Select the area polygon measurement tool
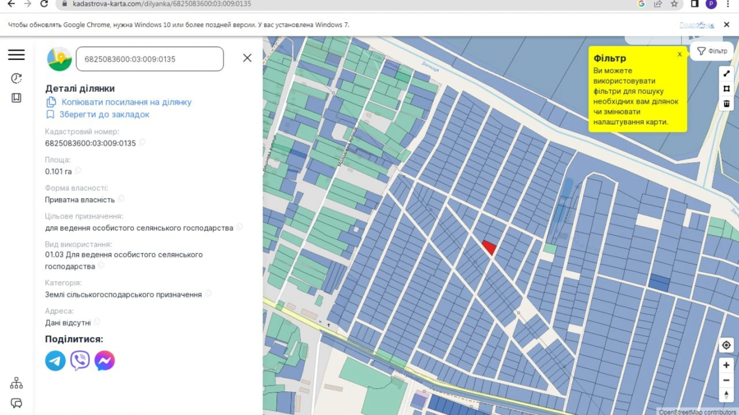 pos(726,89)
